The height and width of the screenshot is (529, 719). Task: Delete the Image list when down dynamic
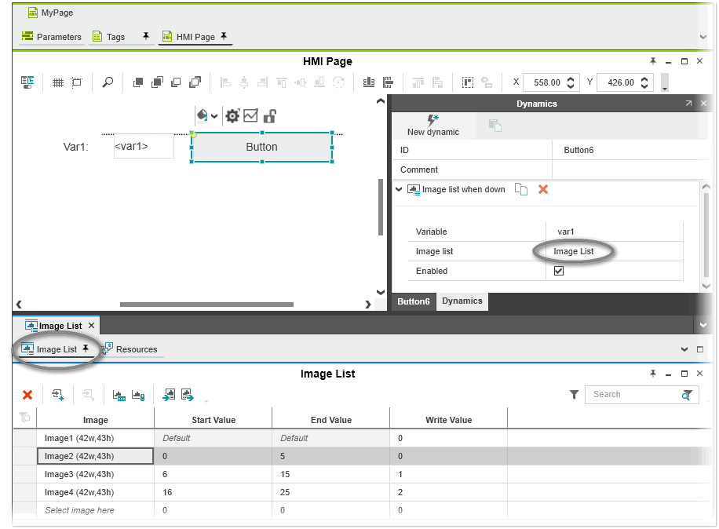[542, 190]
